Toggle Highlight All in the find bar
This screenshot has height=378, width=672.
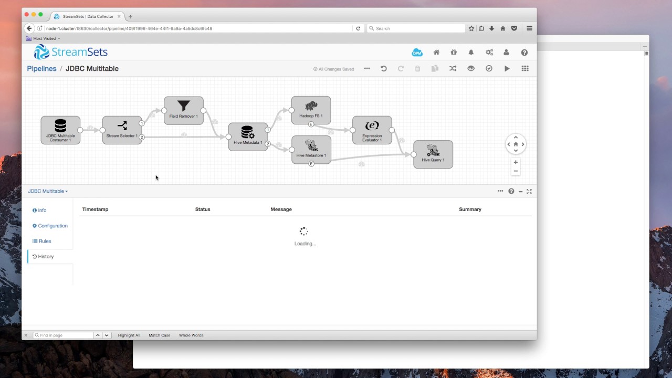point(129,335)
